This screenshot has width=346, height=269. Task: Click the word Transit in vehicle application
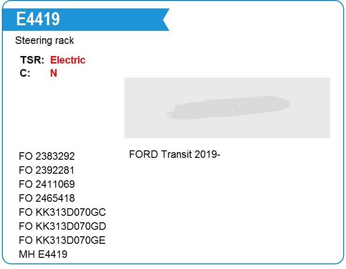(x=176, y=155)
